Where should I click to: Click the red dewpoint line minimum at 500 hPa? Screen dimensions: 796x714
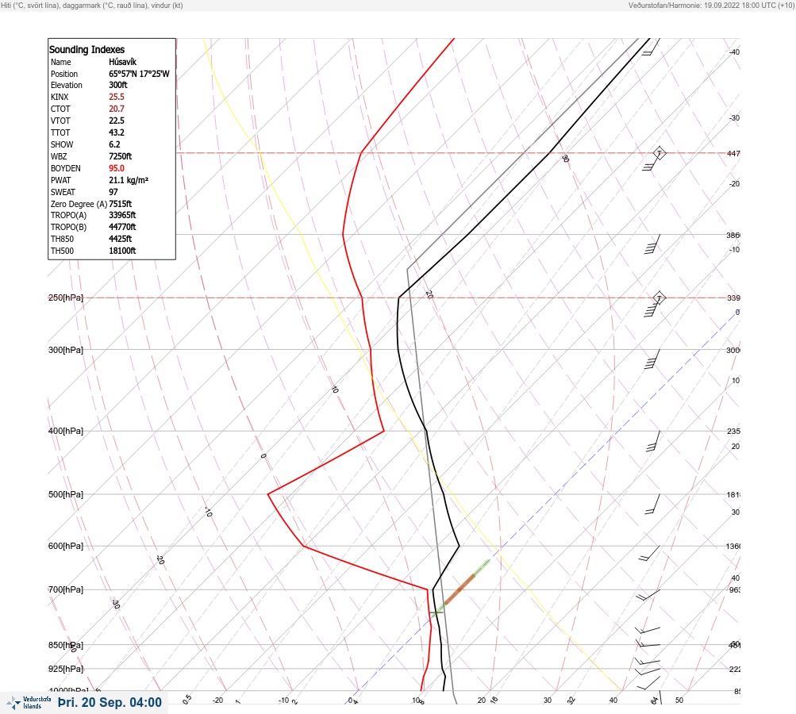[268, 493]
